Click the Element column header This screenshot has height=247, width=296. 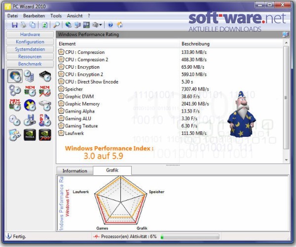coord(118,43)
